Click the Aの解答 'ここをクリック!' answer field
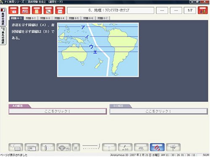210x157 pixels. pos(58,111)
